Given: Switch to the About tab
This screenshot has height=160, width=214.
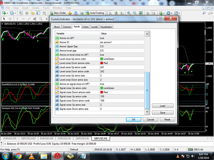Looking at the screenshot, I should (56, 27).
